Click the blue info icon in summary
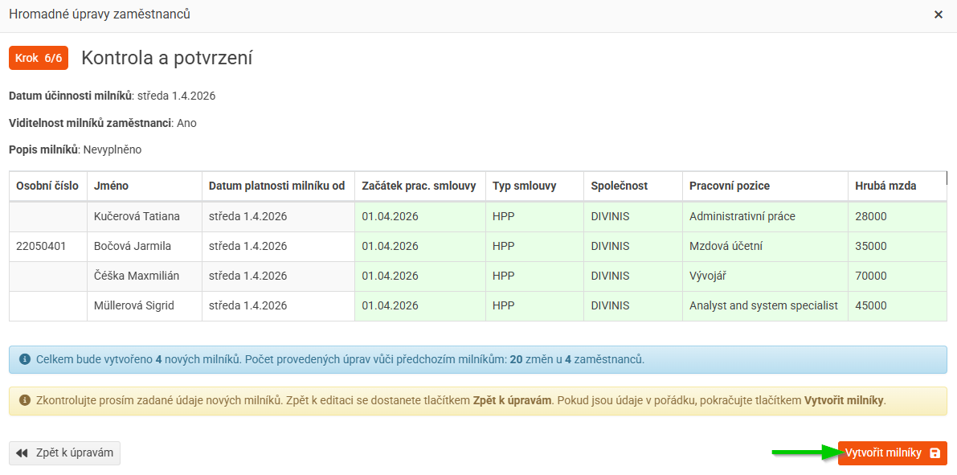Viewport: 957px width, 475px height. coord(24,359)
